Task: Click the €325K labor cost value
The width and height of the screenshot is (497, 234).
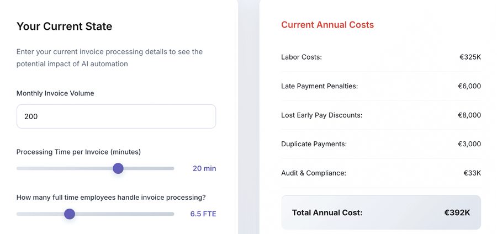Action: [x=470, y=57]
